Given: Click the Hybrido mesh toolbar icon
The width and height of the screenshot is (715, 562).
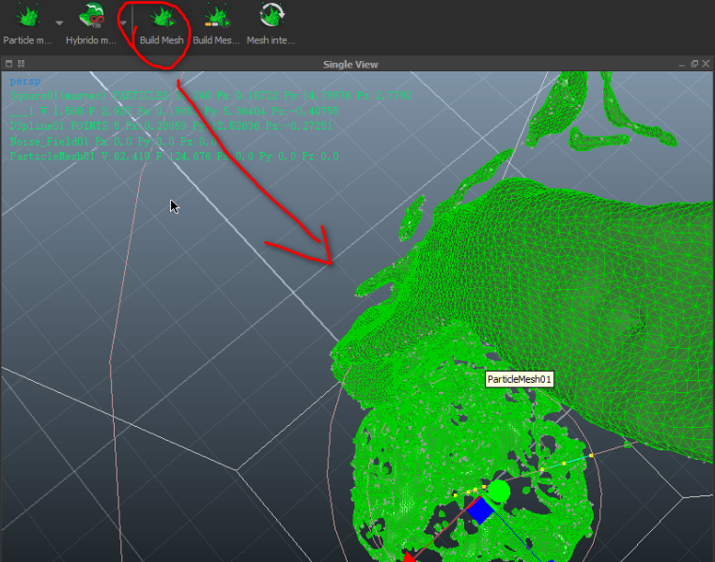Looking at the screenshot, I should [x=91, y=16].
